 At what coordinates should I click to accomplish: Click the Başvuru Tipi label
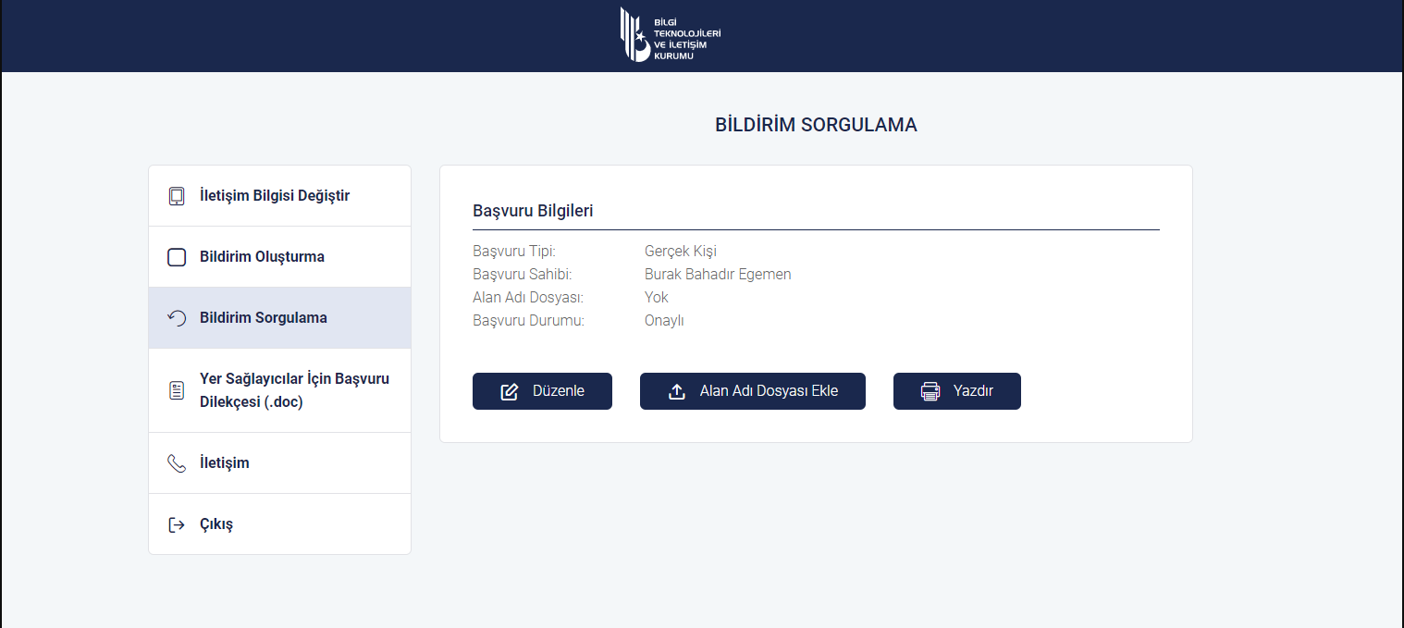point(514,251)
